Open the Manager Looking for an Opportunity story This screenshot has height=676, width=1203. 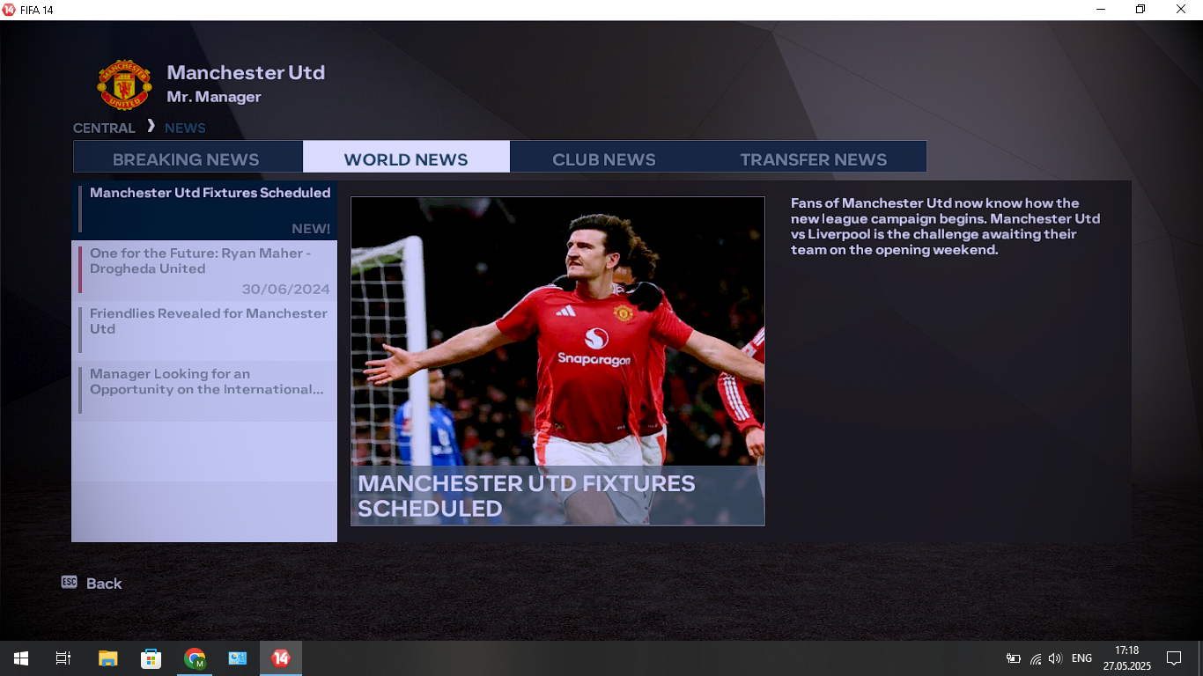tap(204, 391)
